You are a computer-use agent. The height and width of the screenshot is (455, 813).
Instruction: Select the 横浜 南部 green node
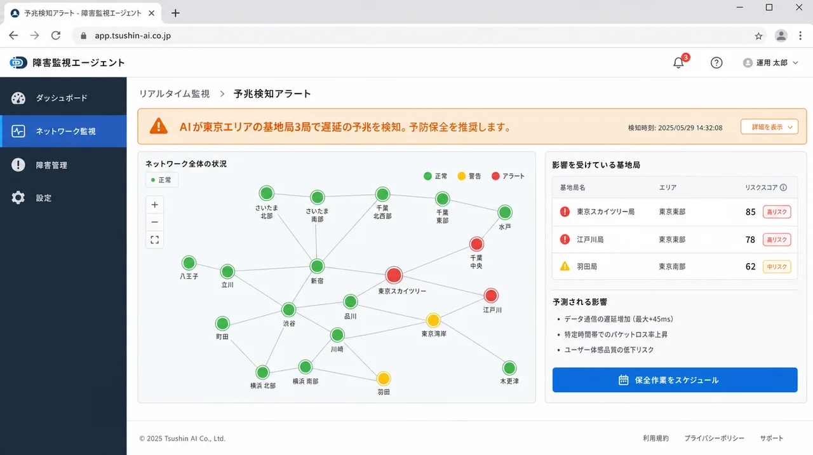[x=306, y=367]
